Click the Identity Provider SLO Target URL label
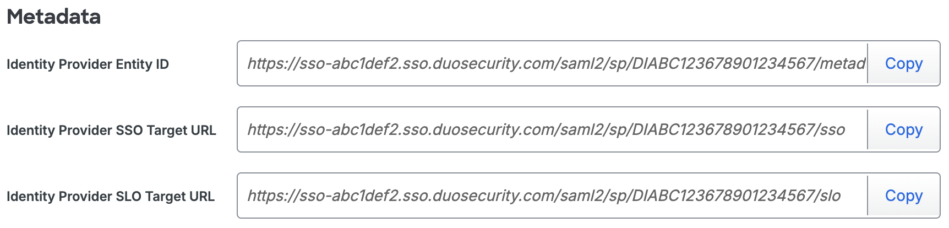The image size is (949, 228). pyautogui.click(x=111, y=197)
